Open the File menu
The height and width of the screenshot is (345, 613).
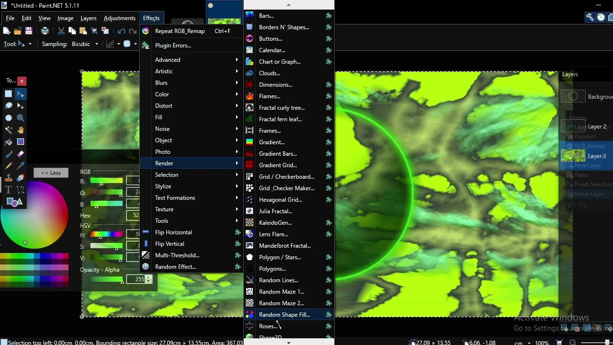[10, 18]
